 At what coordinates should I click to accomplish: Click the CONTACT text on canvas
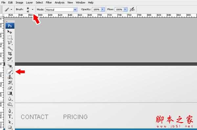[x=34, y=117]
